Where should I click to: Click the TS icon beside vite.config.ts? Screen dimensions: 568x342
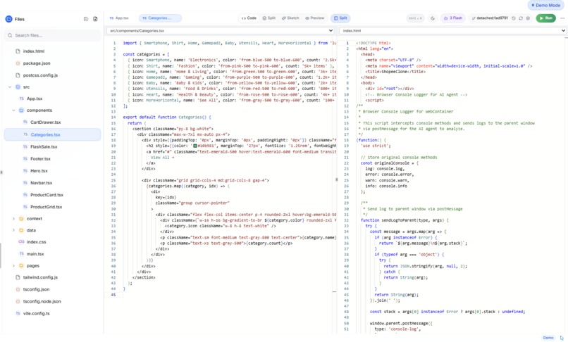tap(18, 313)
